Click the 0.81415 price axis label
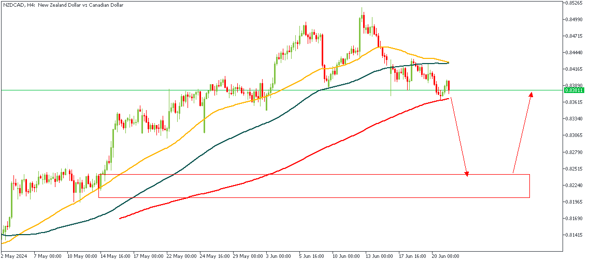590x262 pixels. [575, 235]
